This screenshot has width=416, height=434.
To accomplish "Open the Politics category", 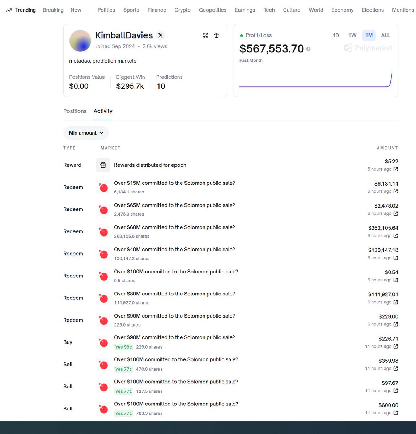I will 106,10.
